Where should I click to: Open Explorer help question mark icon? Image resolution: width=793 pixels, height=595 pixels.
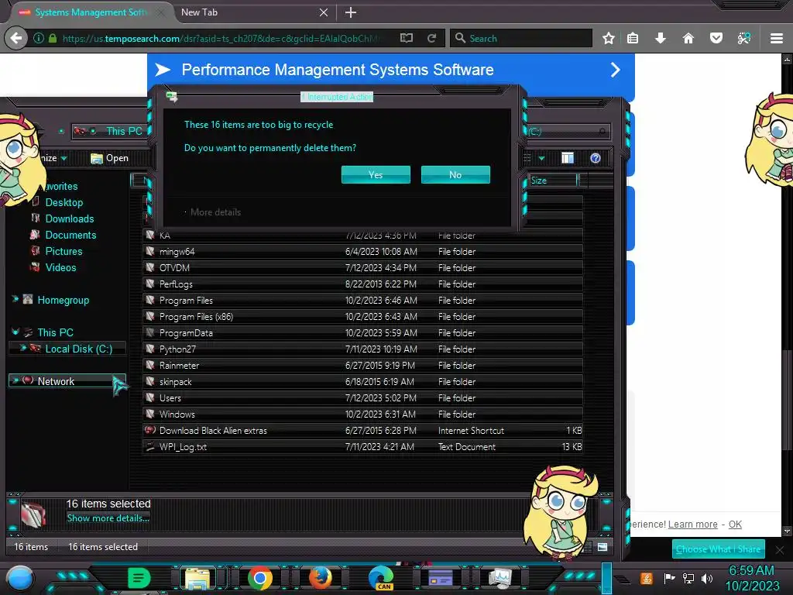596,158
